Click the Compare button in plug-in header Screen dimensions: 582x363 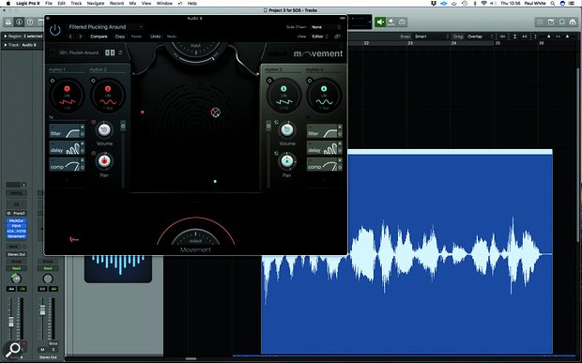pyautogui.click(x=99, y=37)
